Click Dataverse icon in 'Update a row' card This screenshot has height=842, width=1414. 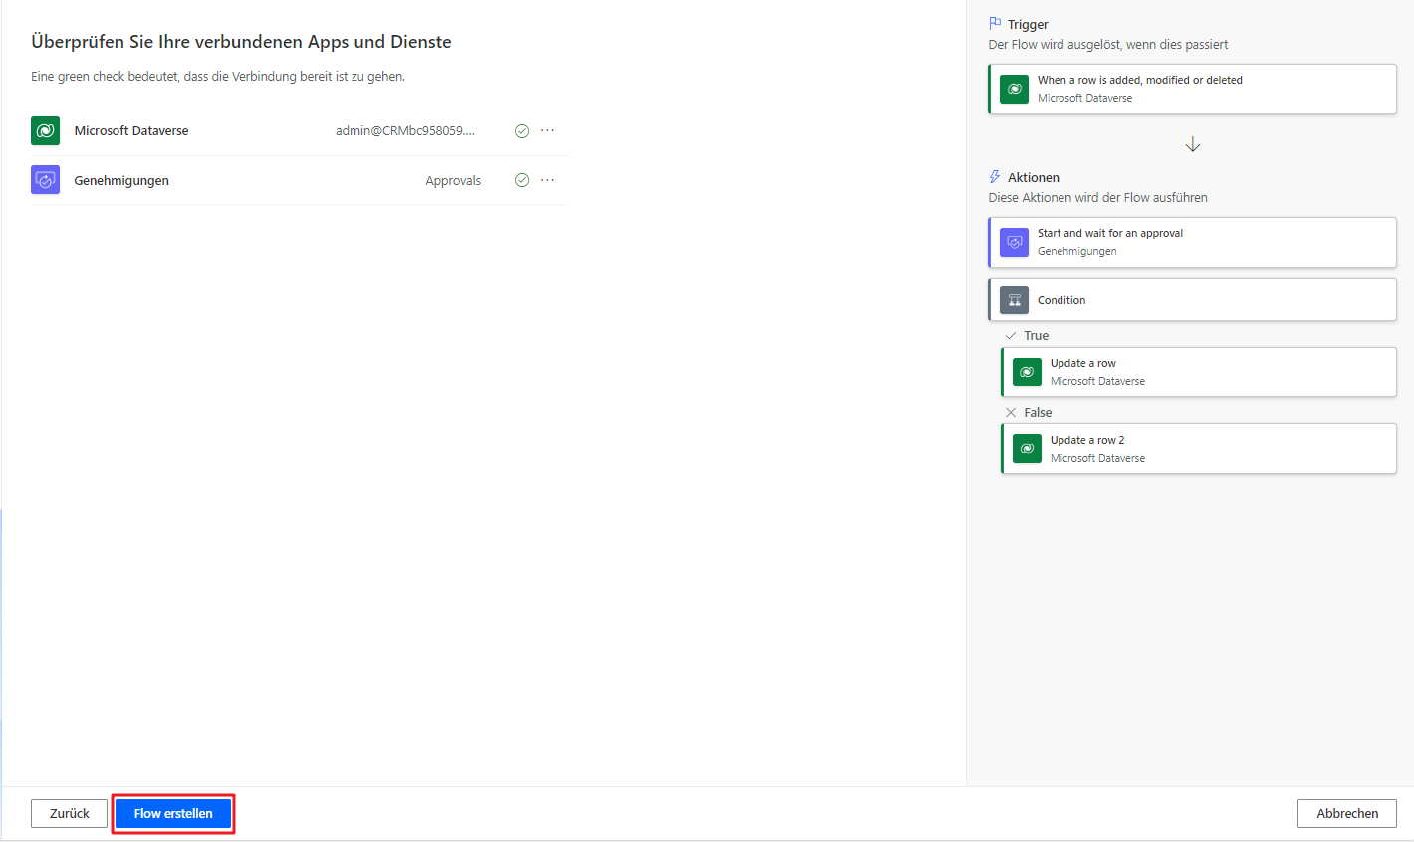coord(1027,372)
